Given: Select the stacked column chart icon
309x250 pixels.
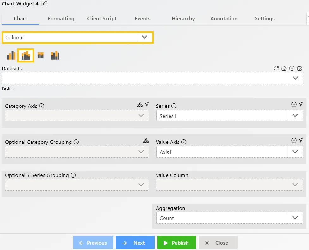Looking at the screenshot, I should 26,55.
